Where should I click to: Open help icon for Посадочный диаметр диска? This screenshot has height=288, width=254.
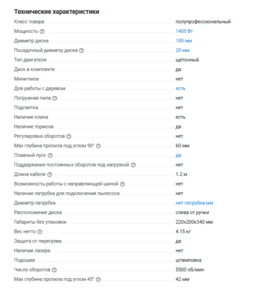81,50
